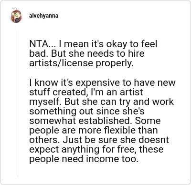This screenshot has width=191, height=185.
Task: Open alvehyanna's profile avatar
Action: [16, 16]
